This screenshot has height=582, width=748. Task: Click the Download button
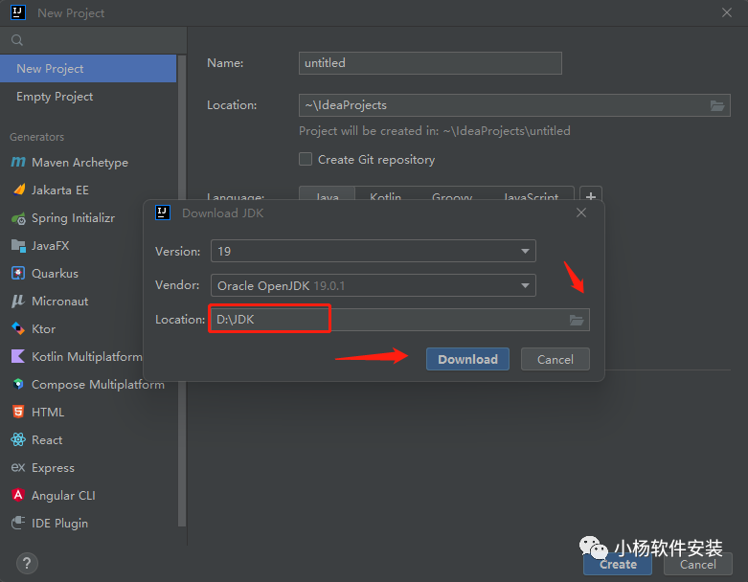[467, 360]
